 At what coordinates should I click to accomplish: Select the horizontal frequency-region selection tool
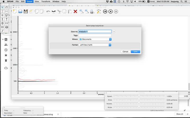tap(7, 11)
